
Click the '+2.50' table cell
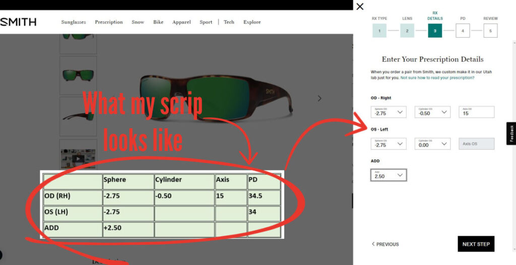(128, 229)
